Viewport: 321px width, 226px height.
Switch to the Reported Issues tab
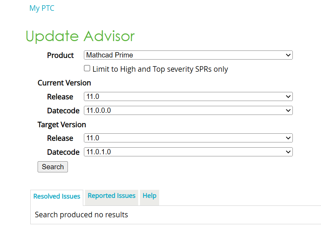tap(111, 195)
